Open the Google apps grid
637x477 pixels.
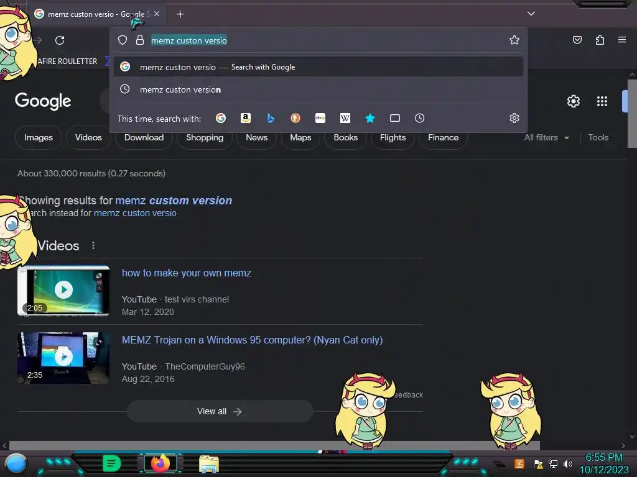click(x=602, y=101)
